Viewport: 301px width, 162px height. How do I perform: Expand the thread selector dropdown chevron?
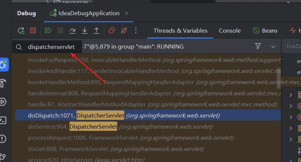[273, 46]
